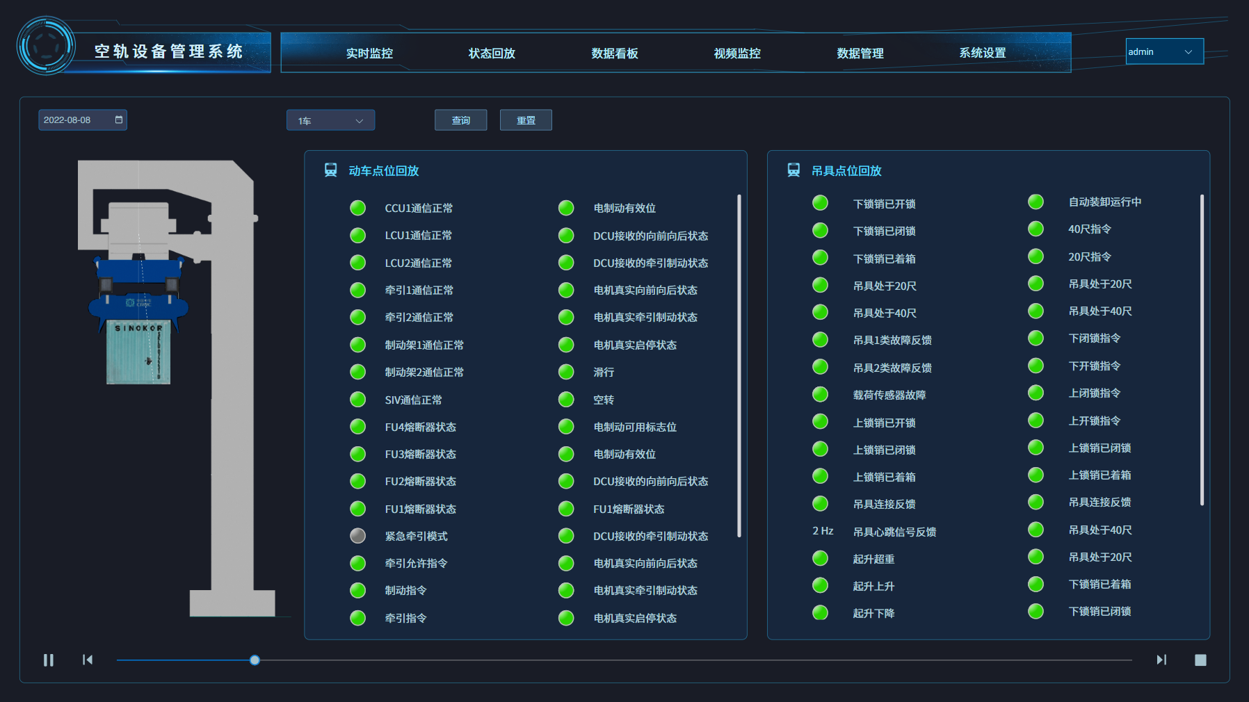Click the 查询 button

(x=460, y=120)
